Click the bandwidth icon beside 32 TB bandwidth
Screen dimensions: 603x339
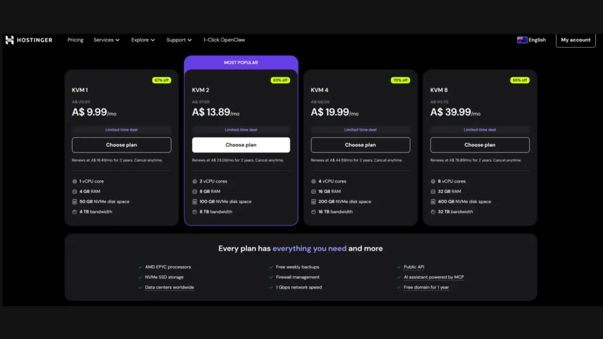433,212
